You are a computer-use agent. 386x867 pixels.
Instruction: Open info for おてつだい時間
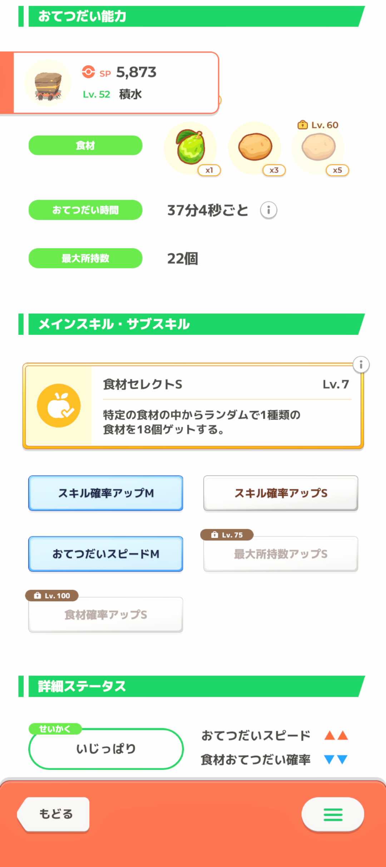[268, 210]
